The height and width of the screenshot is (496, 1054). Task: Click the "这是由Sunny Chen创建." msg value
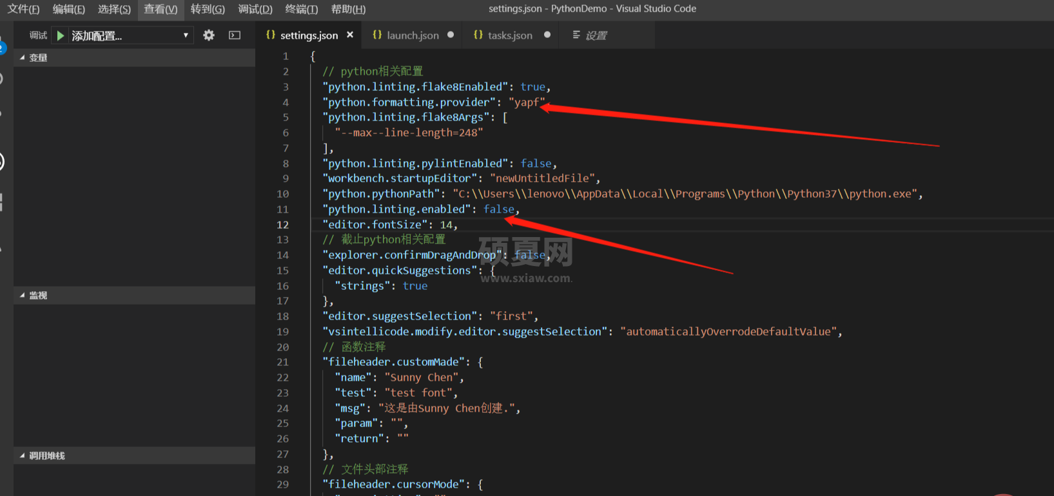pyautogui.click(x=446, y=408)
